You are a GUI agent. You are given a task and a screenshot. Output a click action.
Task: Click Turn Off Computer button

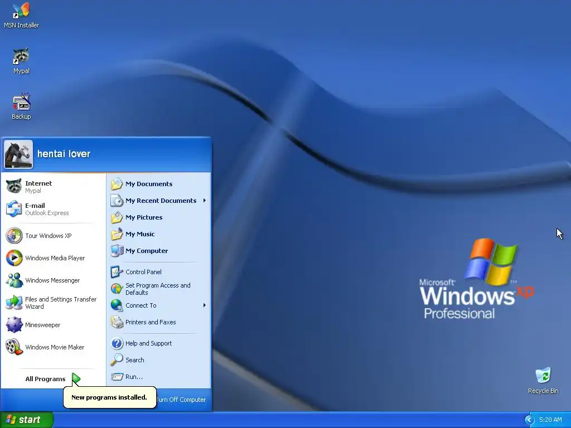point(181,400)
